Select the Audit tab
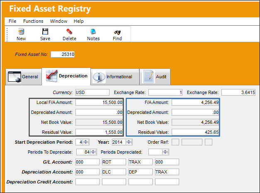 pos(155,77)
